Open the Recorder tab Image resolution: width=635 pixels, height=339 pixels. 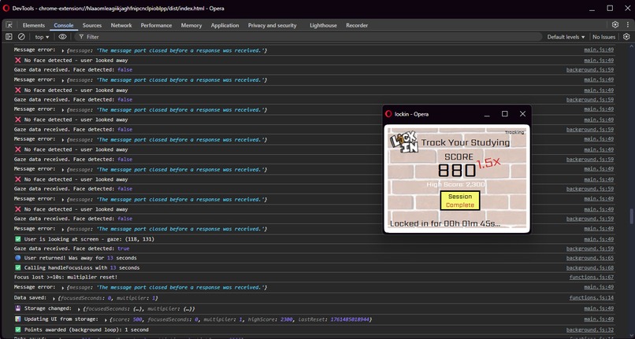(x=357, y=25)
